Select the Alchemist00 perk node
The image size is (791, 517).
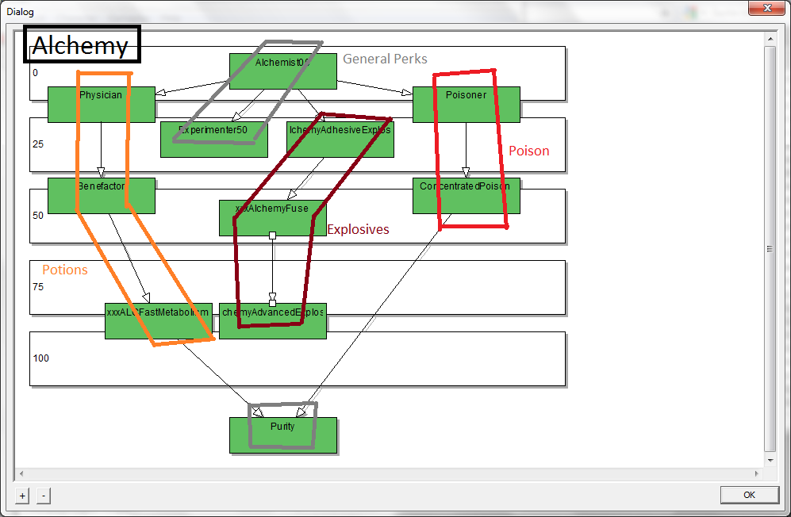click(282, 71)
